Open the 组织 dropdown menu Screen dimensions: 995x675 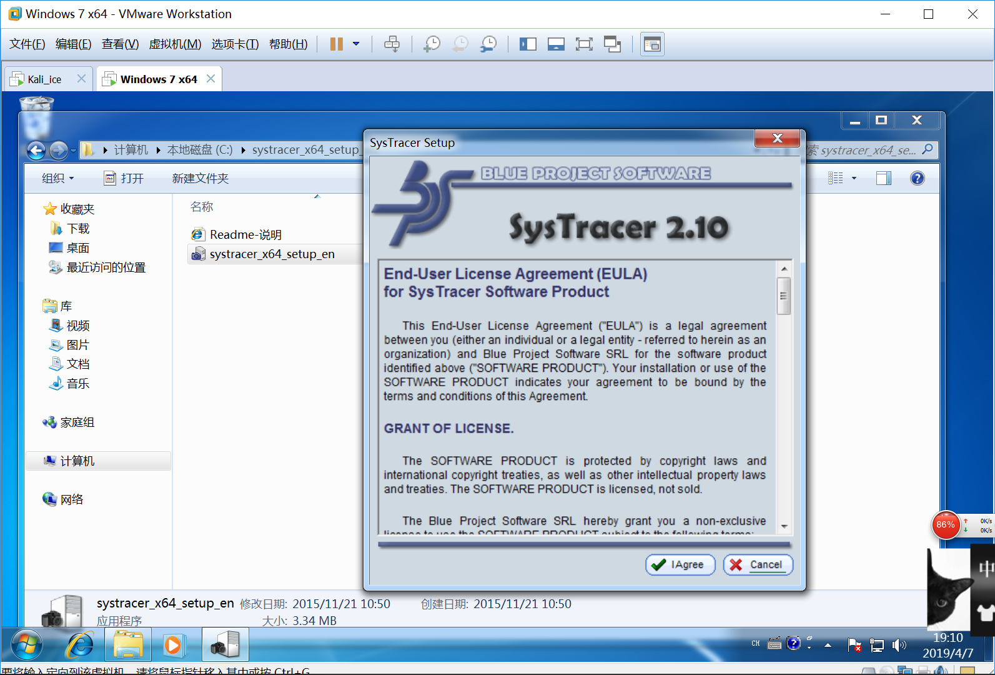57,179
